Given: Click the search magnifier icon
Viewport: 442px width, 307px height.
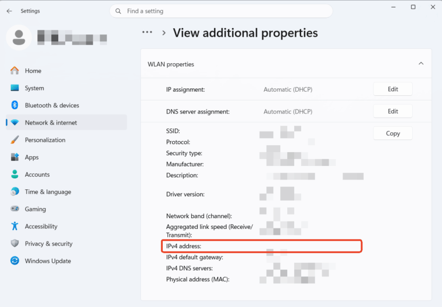Looking at the screenshot, I should pyautogui.click(x=119, y=11).
